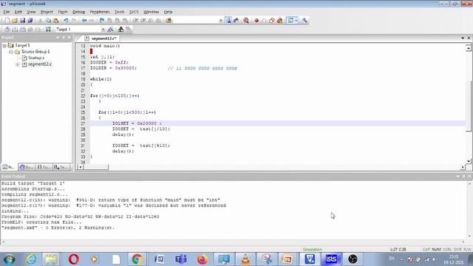Image resolution: width=473 pixels, height=266 pixels.
Task: Click the editor horizontal scrollbar thumb
Action: tap(96, 167)
